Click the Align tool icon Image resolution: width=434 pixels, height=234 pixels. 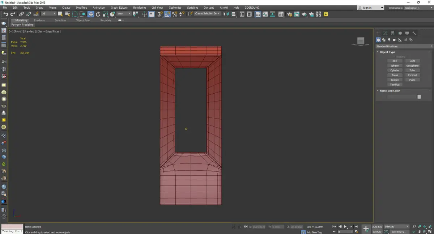click(x=234, y=14)
